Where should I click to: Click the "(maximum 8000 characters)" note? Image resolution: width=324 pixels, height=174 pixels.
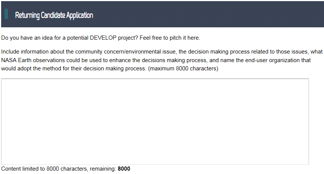pyautogui.click(x=183, y=69)
